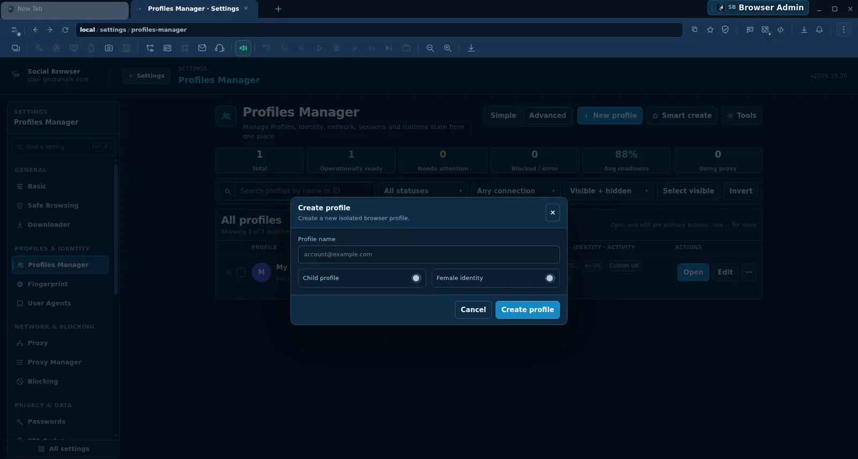858x459 pixels.
Task: Open Fingerprint in settings sidebar
Action: coord(60,284)
